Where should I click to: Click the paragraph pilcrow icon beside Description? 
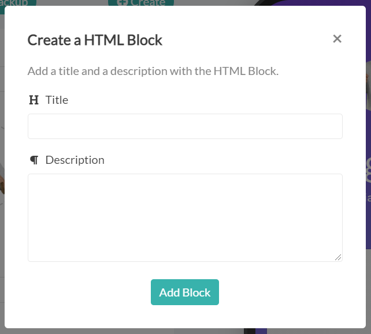click(34, 160)
